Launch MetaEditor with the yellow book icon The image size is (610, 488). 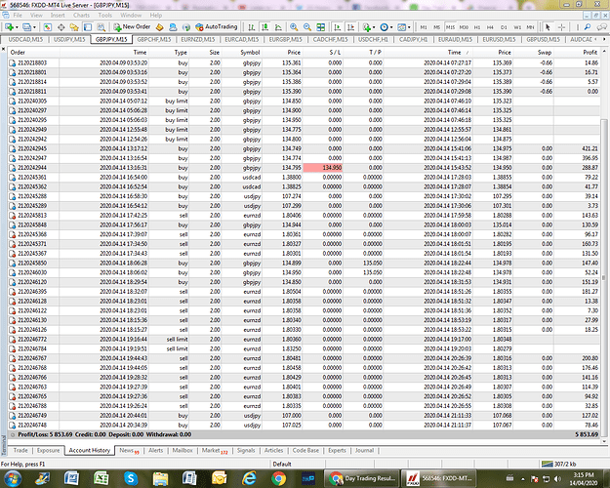pos(159,27)
